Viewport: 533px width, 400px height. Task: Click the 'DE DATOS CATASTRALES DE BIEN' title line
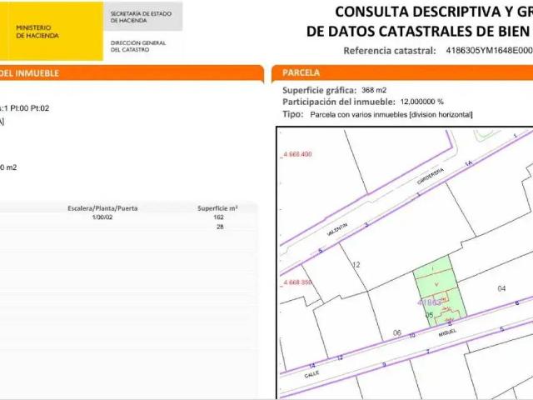point(418,32)
